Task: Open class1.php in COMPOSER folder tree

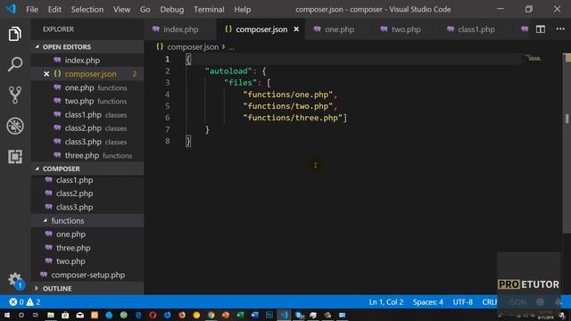Action: click(x=87, y=180)
